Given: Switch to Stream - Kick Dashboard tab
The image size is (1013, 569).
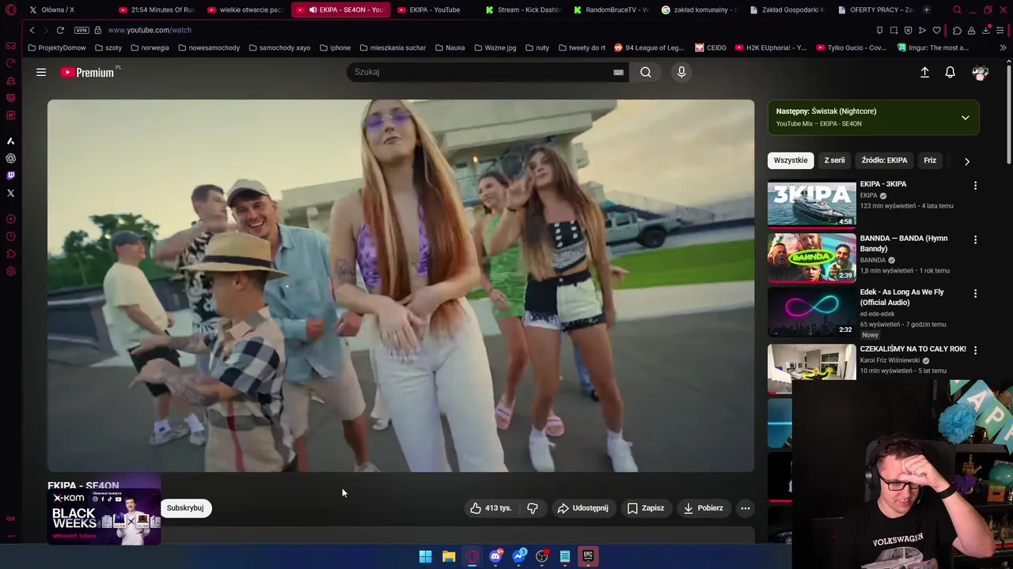Looking at the screenshot, I should (523, 9).
